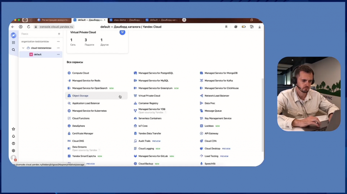347x194 pixels.
Task: Open Key Management Service
Action: click(218, 118)
